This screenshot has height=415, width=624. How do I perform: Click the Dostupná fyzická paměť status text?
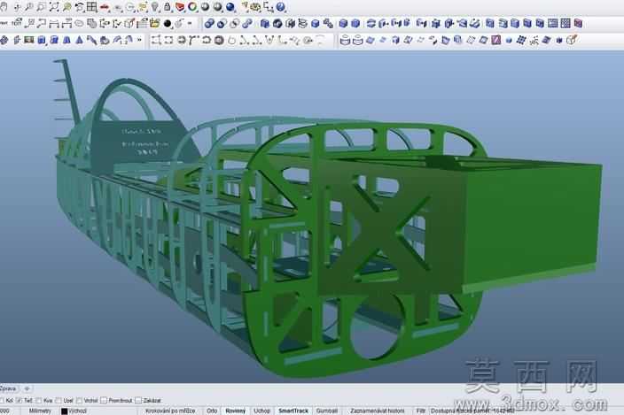pyautogui.click(x=472, y=411)
